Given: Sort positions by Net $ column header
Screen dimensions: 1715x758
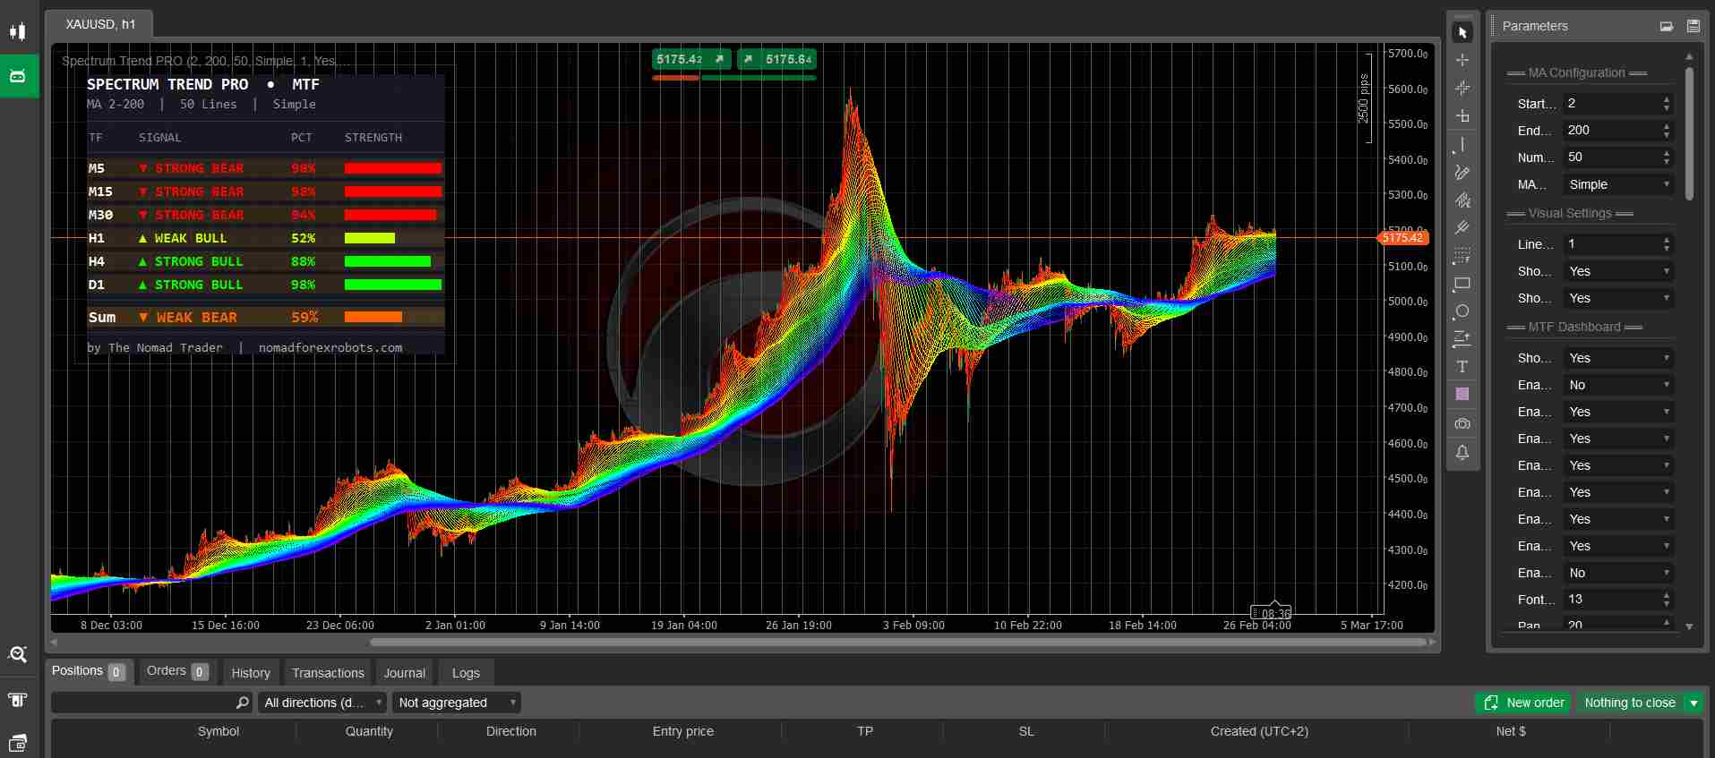Looking at the screenshot, I should click(1511, 731).
